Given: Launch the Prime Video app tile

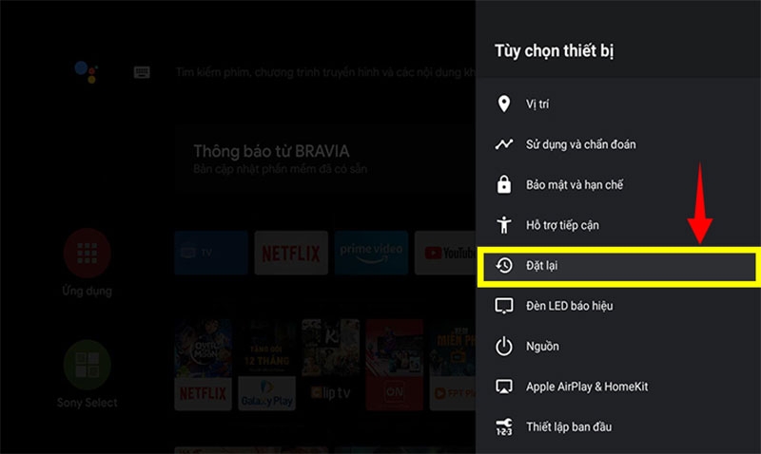Looking at the screenshot, I should pos(371,253).
